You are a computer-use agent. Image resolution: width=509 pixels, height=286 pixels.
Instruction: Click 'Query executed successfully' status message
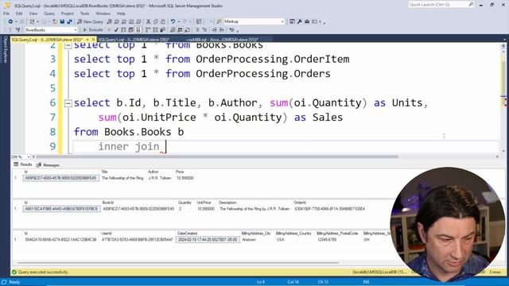click(x=43, y=272)
